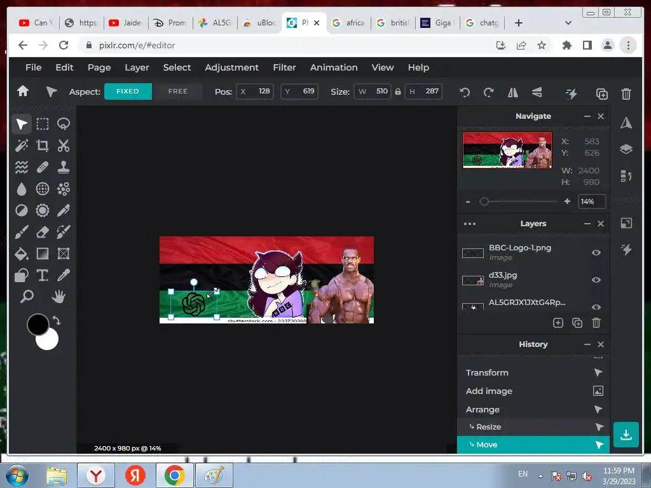The image size is (651, 488).
Task: Open Chrome from the Windows taskbar
Action: pos(174,475)
